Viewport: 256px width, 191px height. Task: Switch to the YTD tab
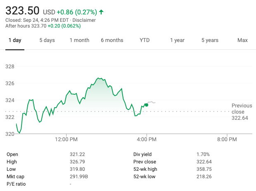click(x=145, y=40)
